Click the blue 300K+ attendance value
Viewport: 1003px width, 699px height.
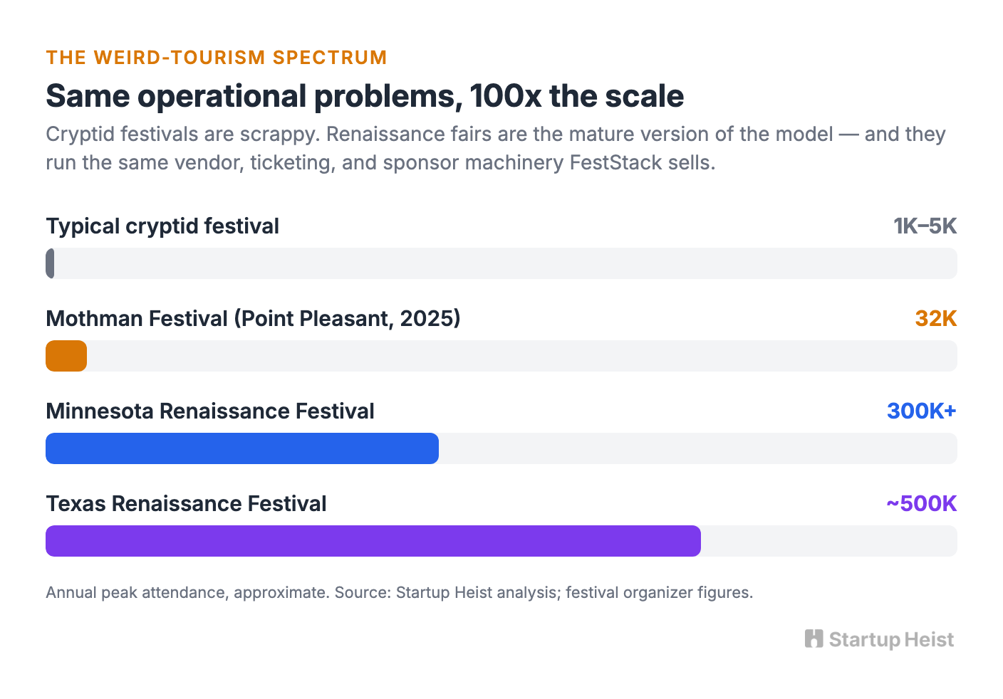(x=922, y=411)
